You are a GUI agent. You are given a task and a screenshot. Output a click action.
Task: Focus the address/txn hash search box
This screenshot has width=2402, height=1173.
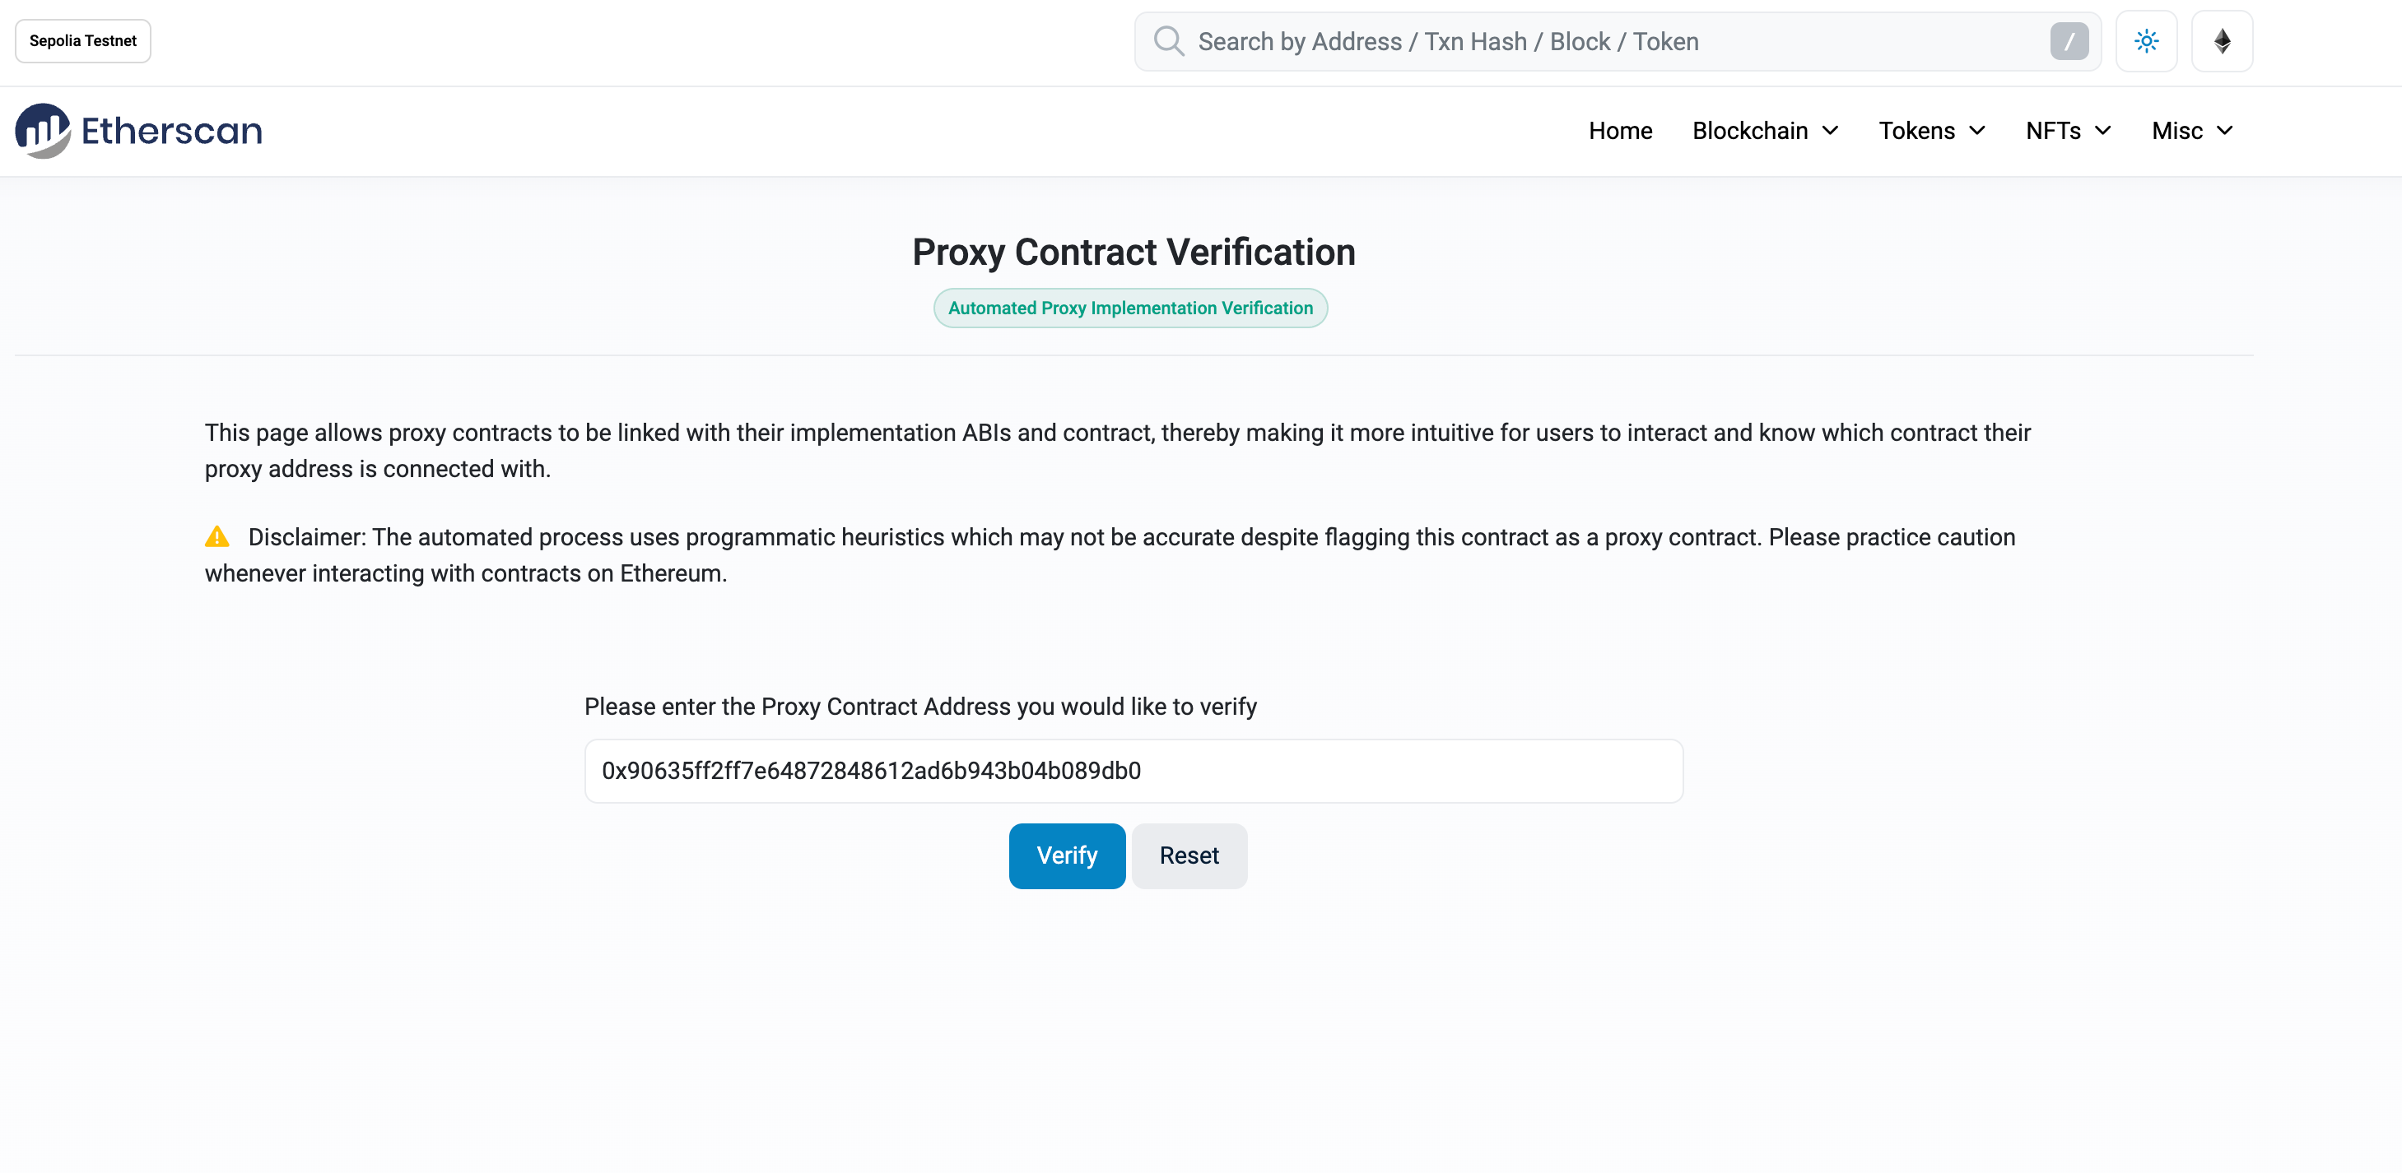tap(1618, 41)
